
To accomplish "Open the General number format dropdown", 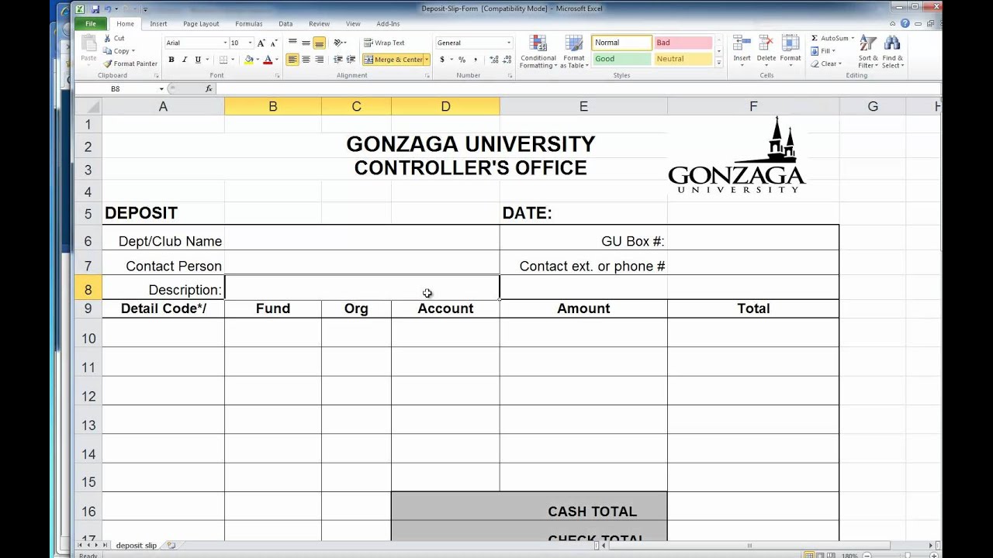I will click(509, 43).
